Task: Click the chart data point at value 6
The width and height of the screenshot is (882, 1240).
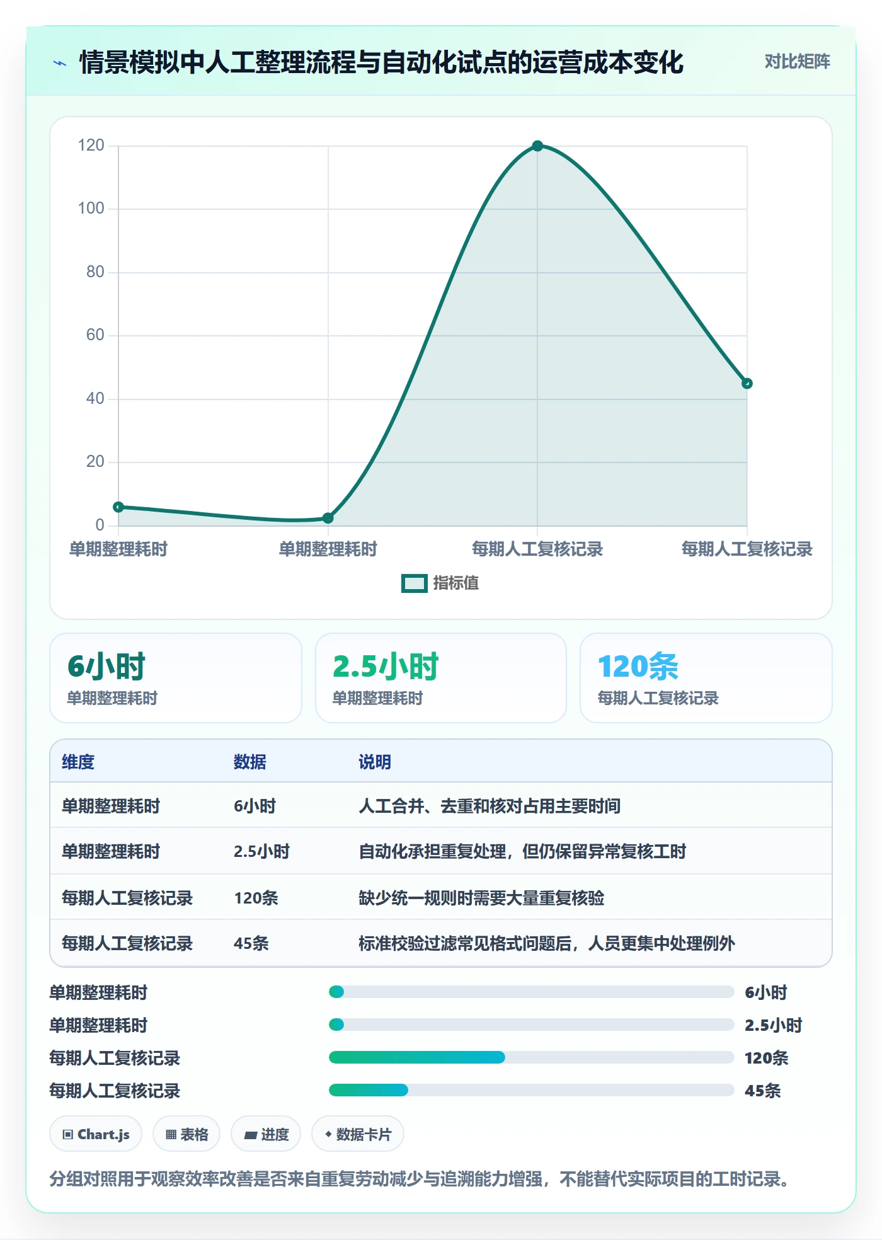Action: pos(118,507)
